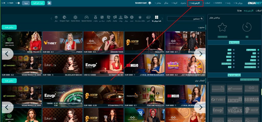Filter by Ezugi provider logo

pyautogui.click(x=218, y=110)
